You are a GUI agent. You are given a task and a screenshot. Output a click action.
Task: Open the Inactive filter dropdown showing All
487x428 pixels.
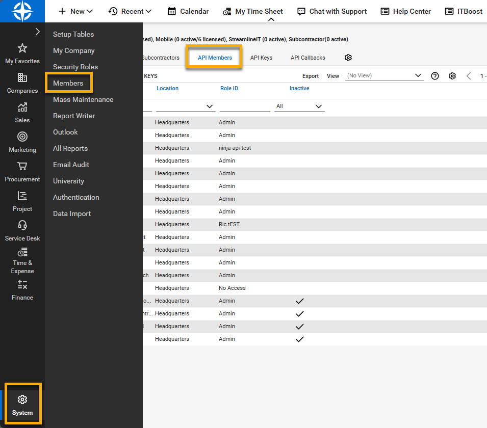pyautogui.click(x=299, y=106)
